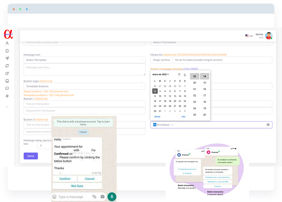This screenshot has width=282, height=202.
Task: Open the enero de 2023 month selector
Action: click(161, 74)
